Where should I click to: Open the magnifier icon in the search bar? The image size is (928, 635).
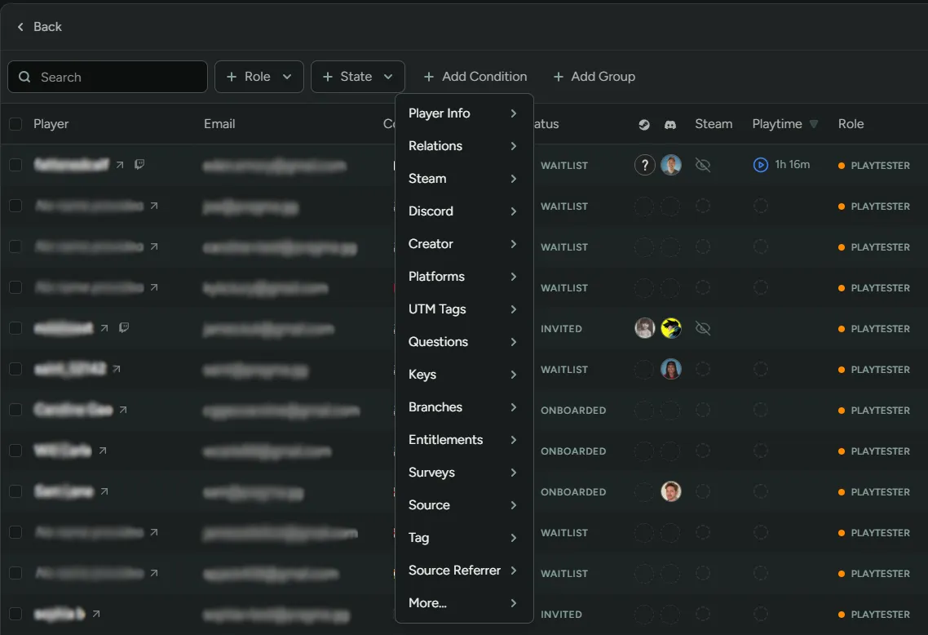[24, 77]
